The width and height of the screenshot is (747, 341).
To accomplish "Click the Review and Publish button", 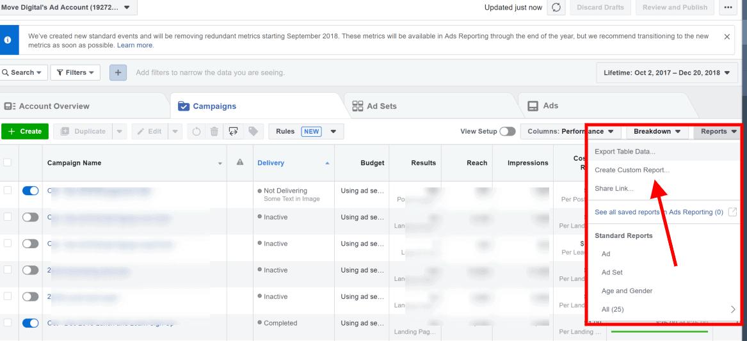I will coord(675,8).
